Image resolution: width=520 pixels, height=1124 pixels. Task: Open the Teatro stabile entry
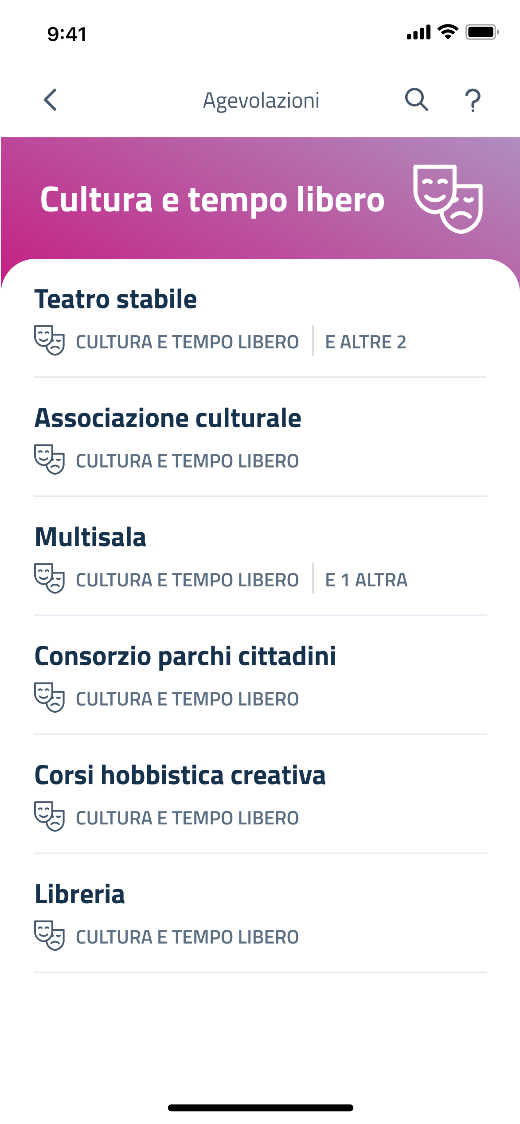coord(116,299)
